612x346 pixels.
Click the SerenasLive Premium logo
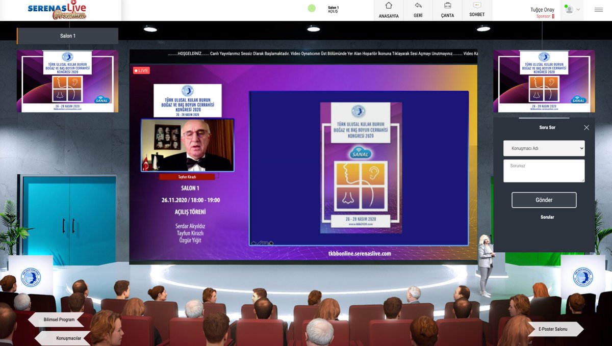coord(57,10)
